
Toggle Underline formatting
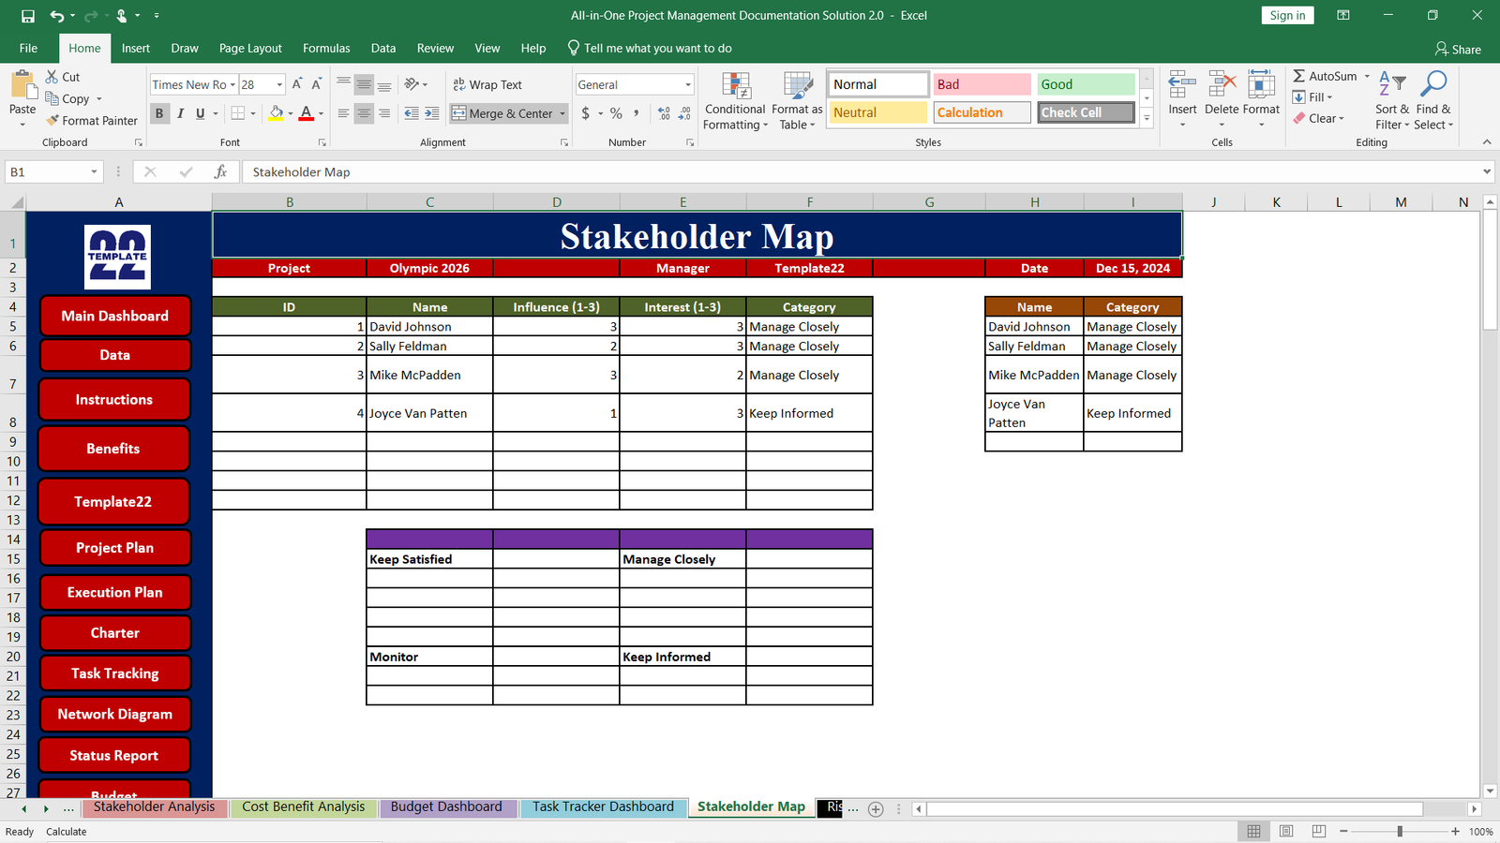click(200, 113)
